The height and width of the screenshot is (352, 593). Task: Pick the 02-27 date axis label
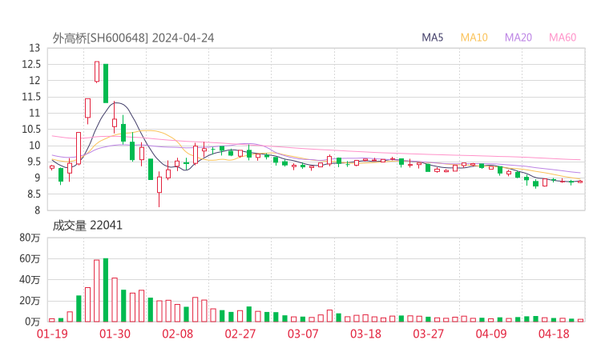point(240,334)
